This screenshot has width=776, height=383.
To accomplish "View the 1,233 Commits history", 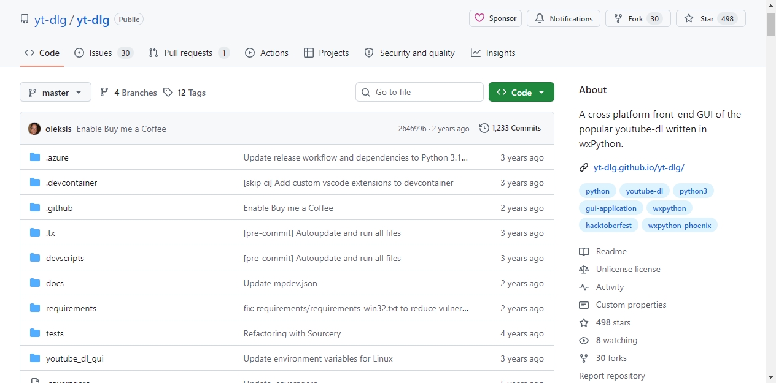I will [x=510, y=128].
